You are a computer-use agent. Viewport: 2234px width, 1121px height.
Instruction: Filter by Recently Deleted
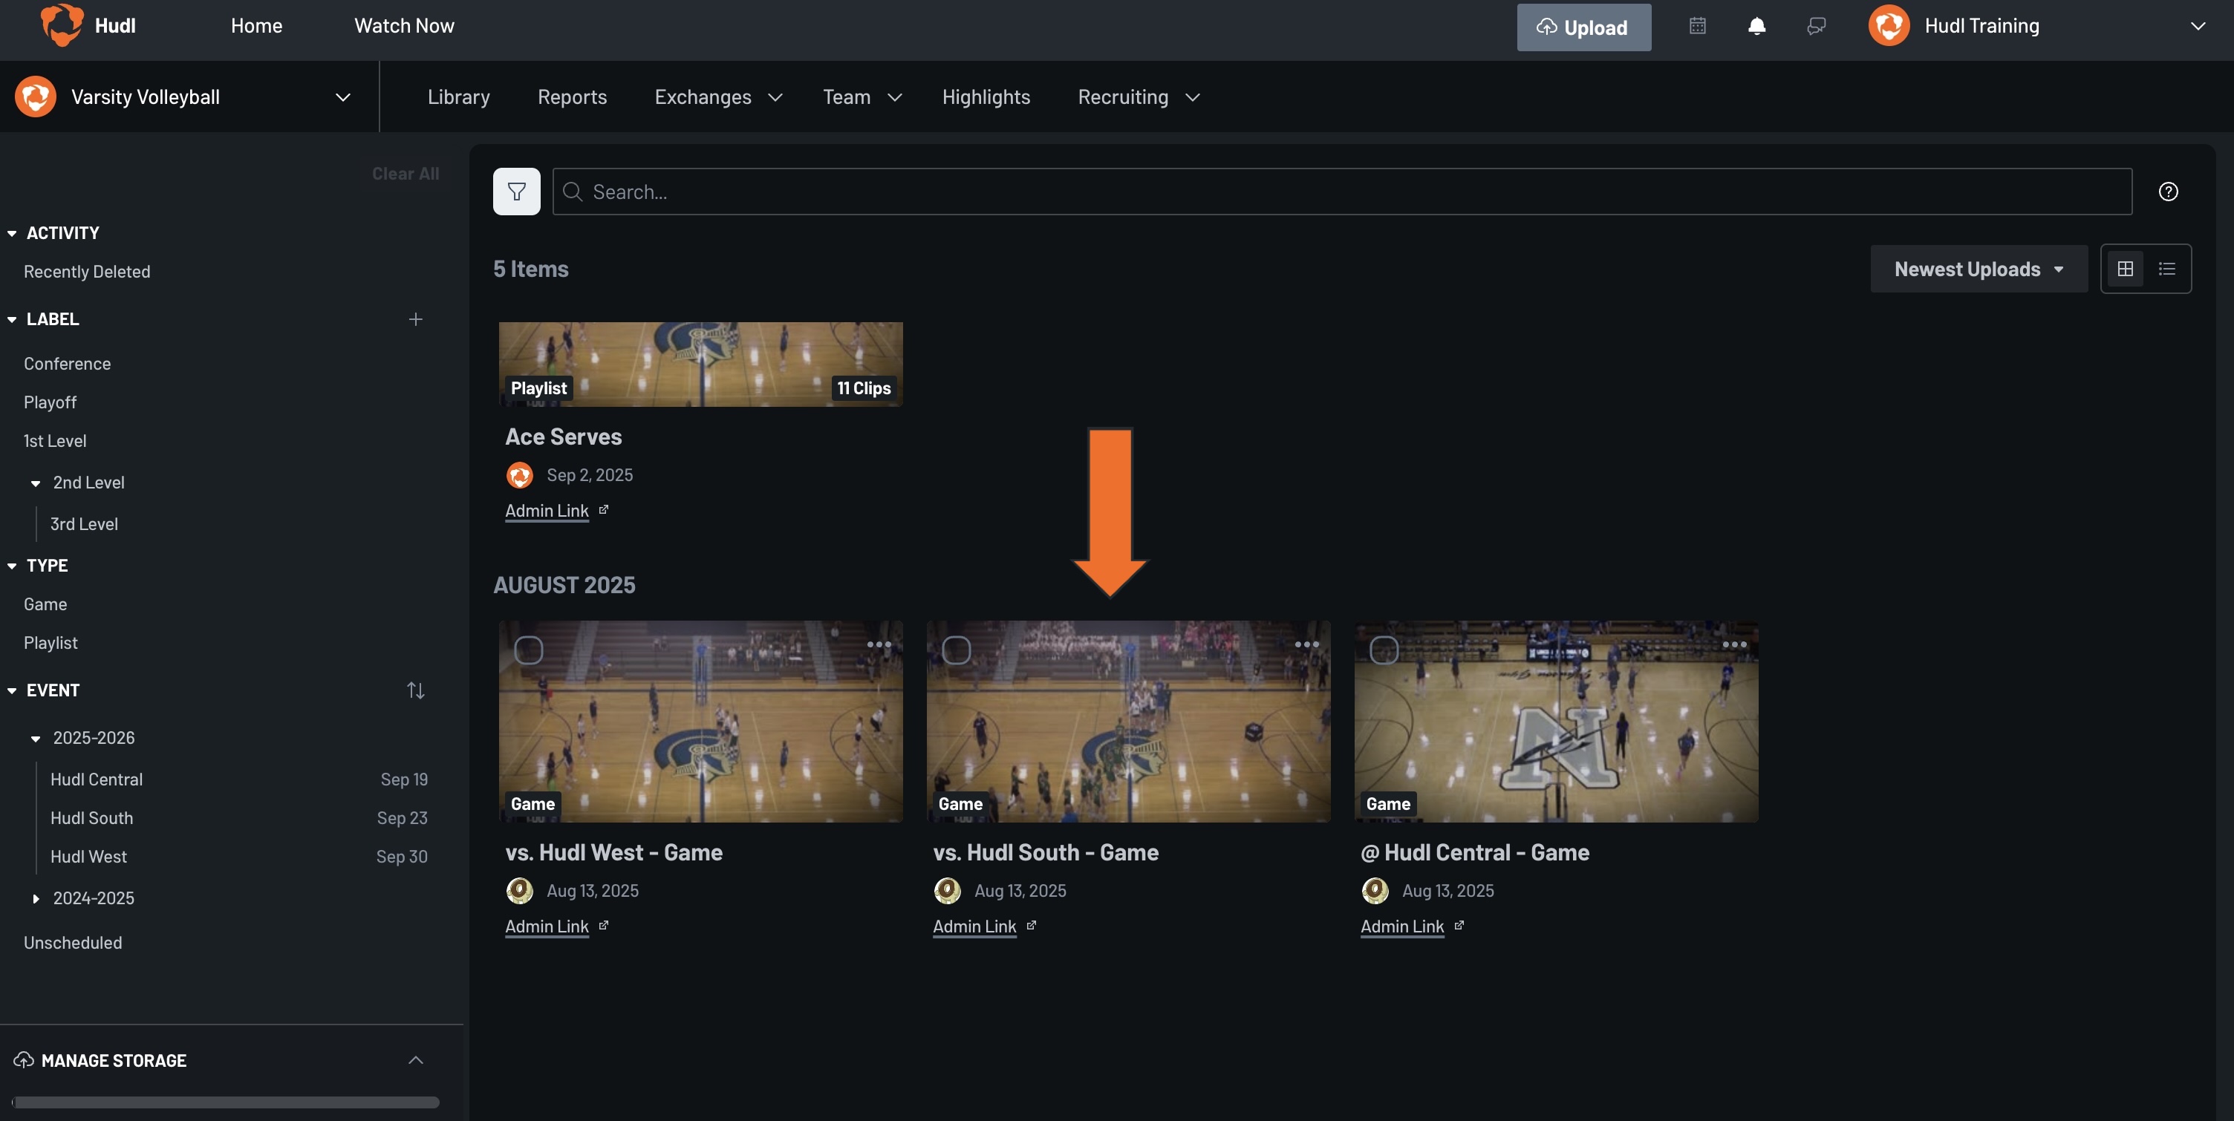(87, 272)
